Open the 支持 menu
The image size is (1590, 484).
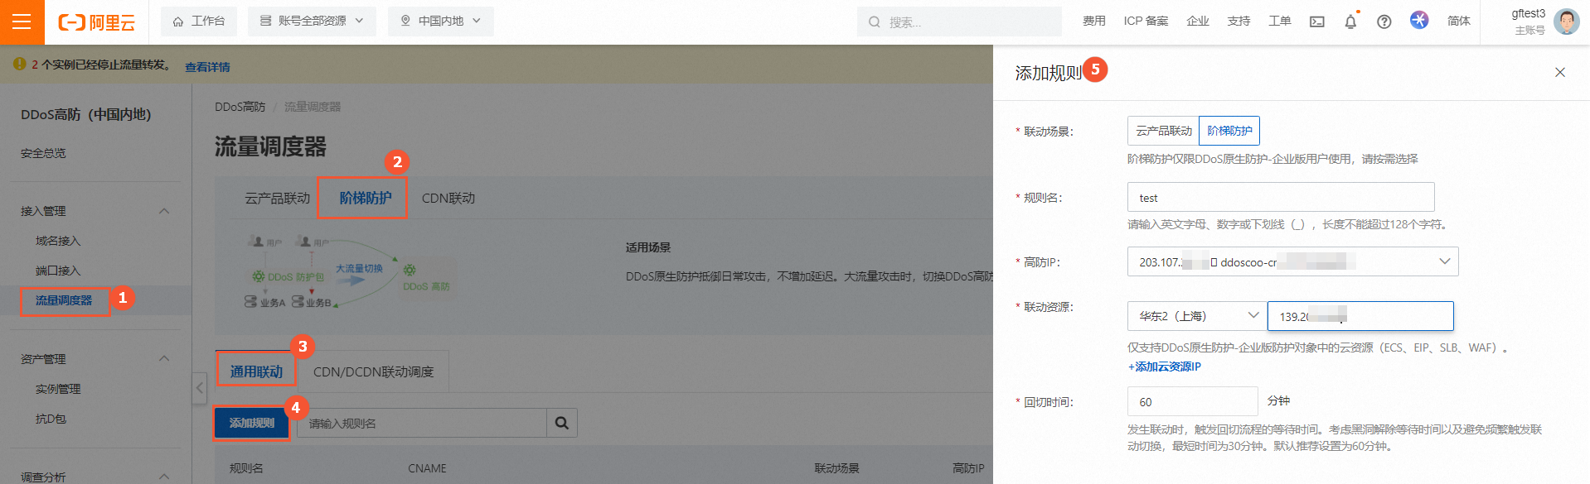click(1239, 22)
